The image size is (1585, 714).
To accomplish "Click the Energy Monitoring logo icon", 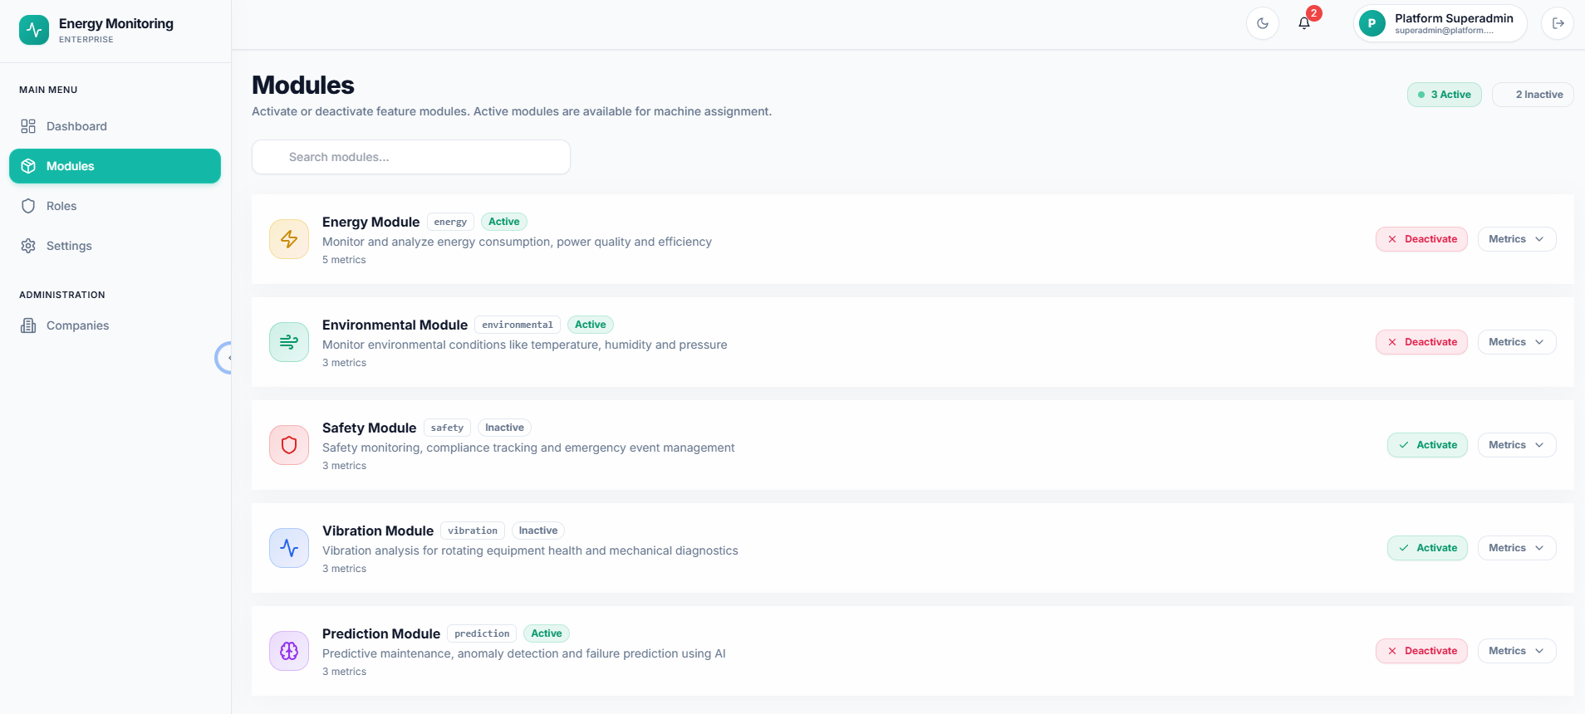I will click(x=34, y=30).
